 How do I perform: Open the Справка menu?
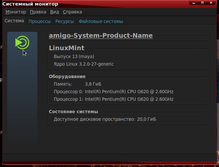click(72, 12)
